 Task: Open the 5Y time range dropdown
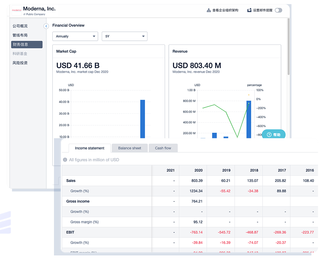click(x=124, y=36)
